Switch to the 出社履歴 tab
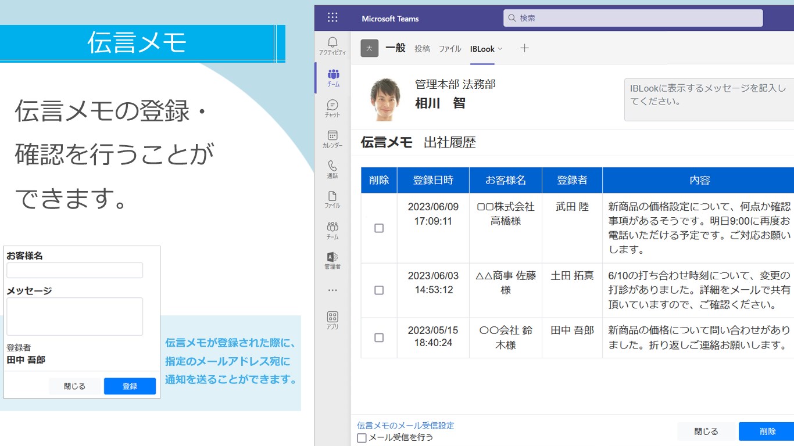Viewport: 794px width, 446px height. [x=450, y=142]
